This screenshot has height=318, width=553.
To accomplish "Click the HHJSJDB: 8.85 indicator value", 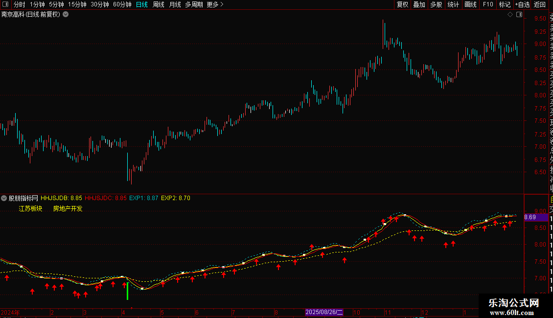I will click(61, 198).
